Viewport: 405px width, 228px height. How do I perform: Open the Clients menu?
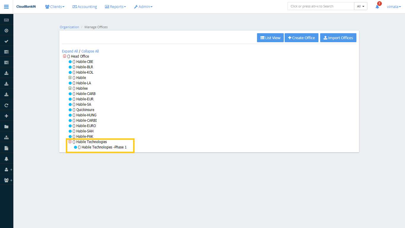tap(55, 7)
